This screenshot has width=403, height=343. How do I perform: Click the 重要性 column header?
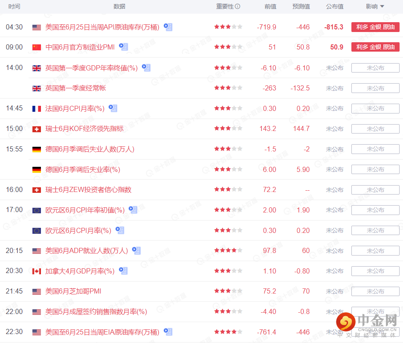(x=225, y=6)
